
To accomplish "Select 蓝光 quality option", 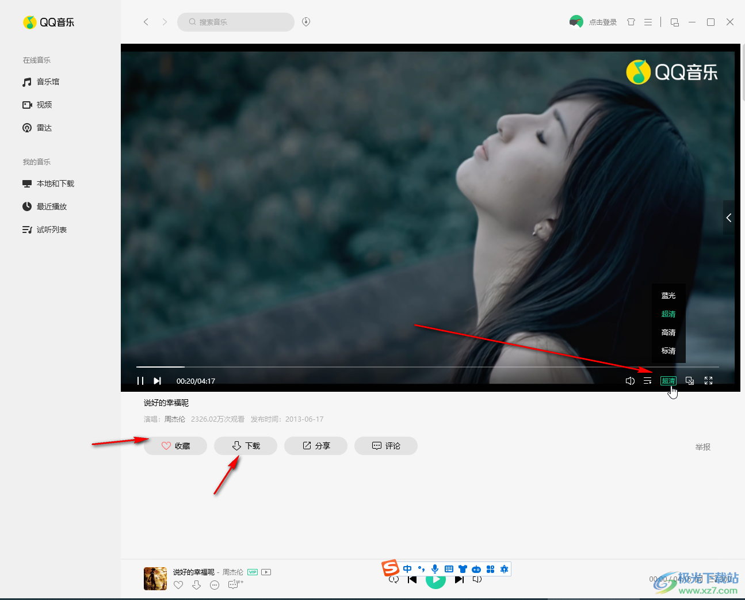I will pyautogui.click(x=668, y=296).
